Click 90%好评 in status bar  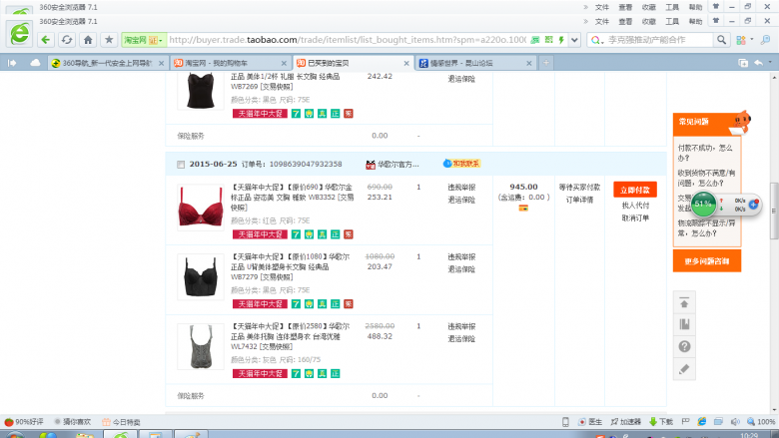click(24, 422)
